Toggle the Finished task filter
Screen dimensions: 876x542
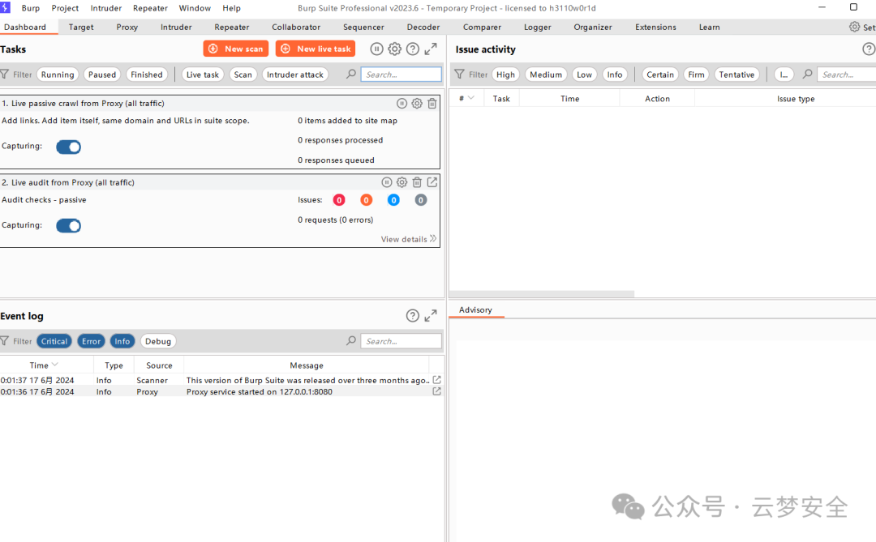click(x=146, y=75)
